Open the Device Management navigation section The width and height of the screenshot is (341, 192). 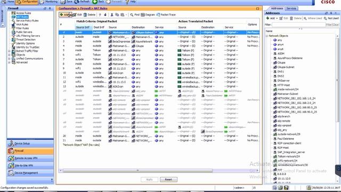click(x=30, y=173)
